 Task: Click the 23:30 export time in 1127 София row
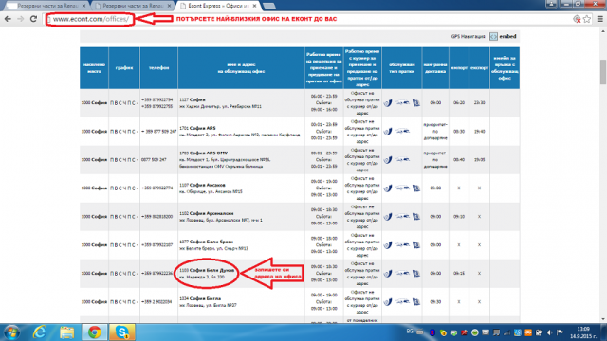tap(479, 103)
